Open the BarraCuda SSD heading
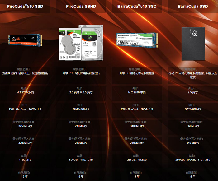Image resolution: width=218 pixels, height=181 pixels. point(193,7)
